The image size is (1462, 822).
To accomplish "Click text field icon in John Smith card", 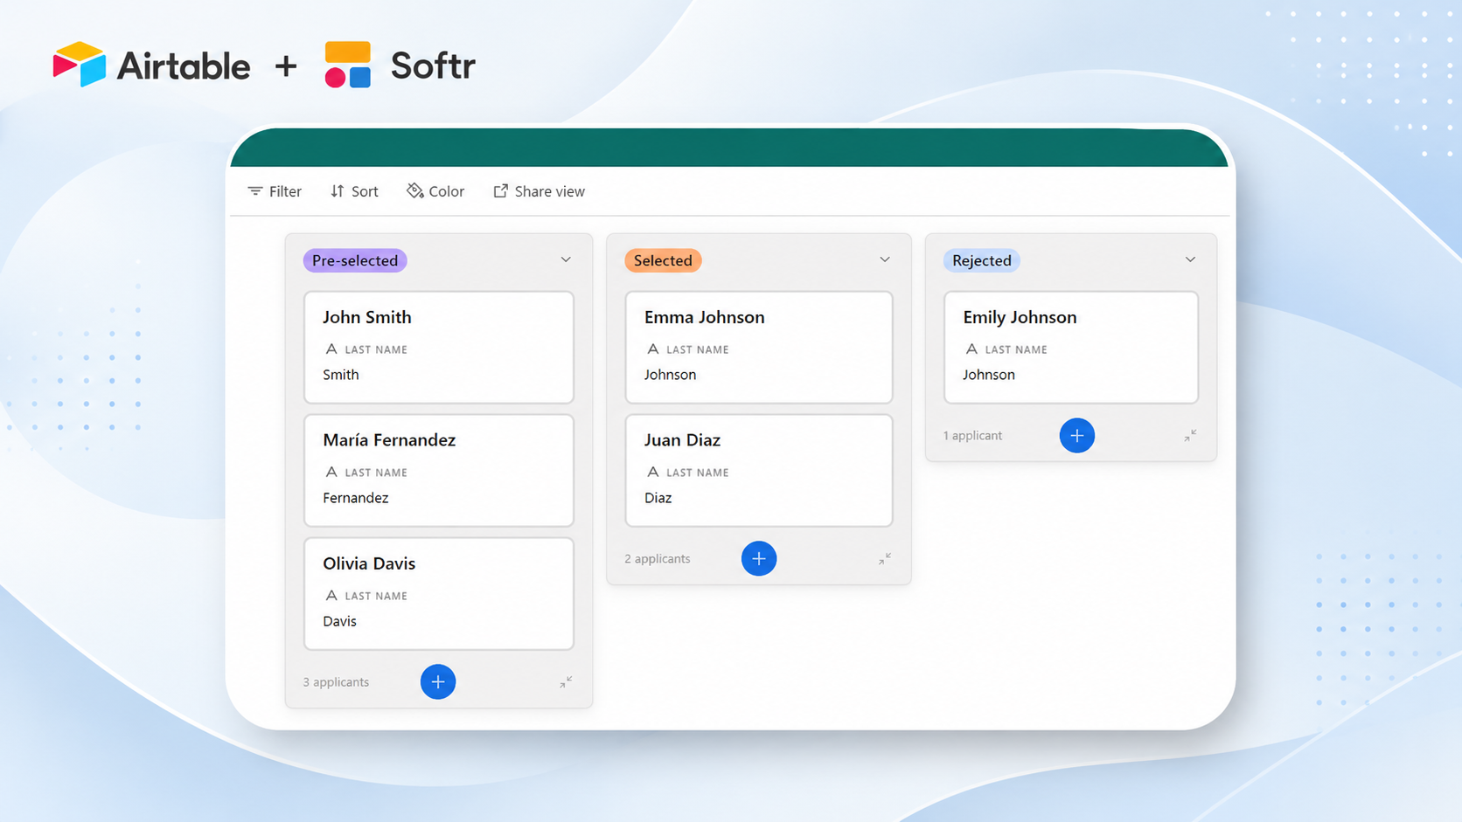I will [331, 349].
